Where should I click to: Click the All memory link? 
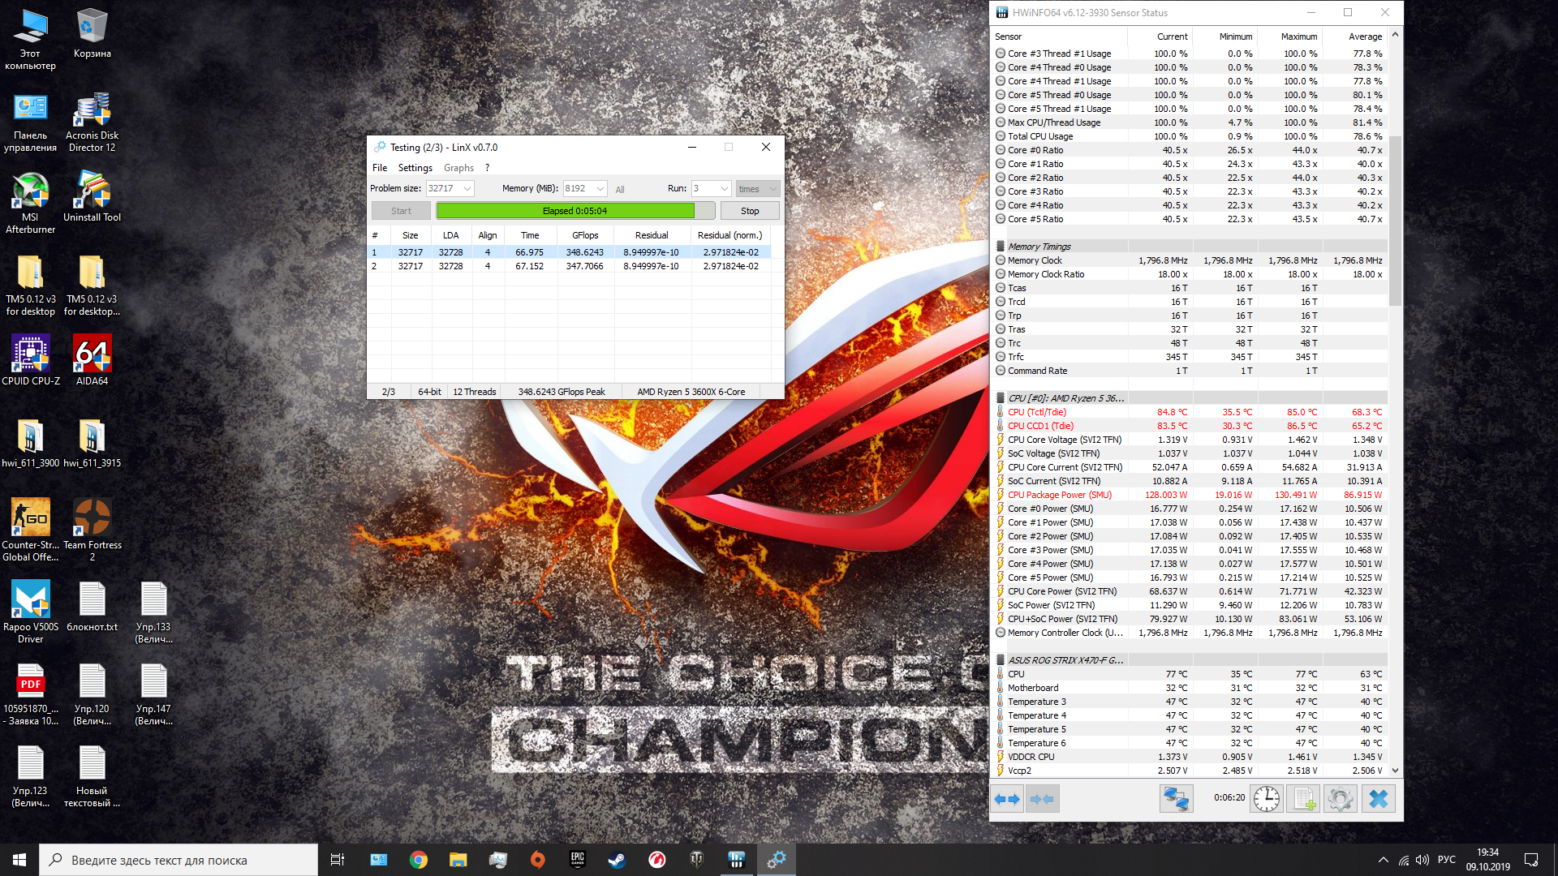(620, 190)
